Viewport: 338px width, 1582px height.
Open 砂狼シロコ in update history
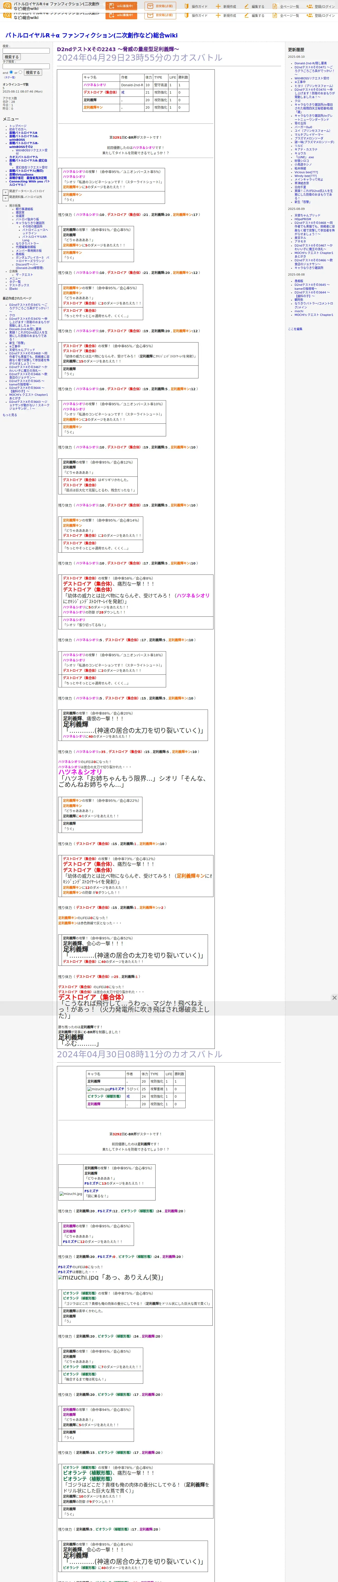302,161
